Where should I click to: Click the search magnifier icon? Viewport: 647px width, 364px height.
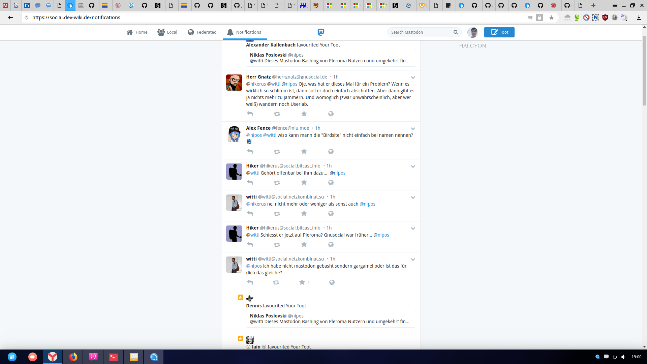(456, 32)
